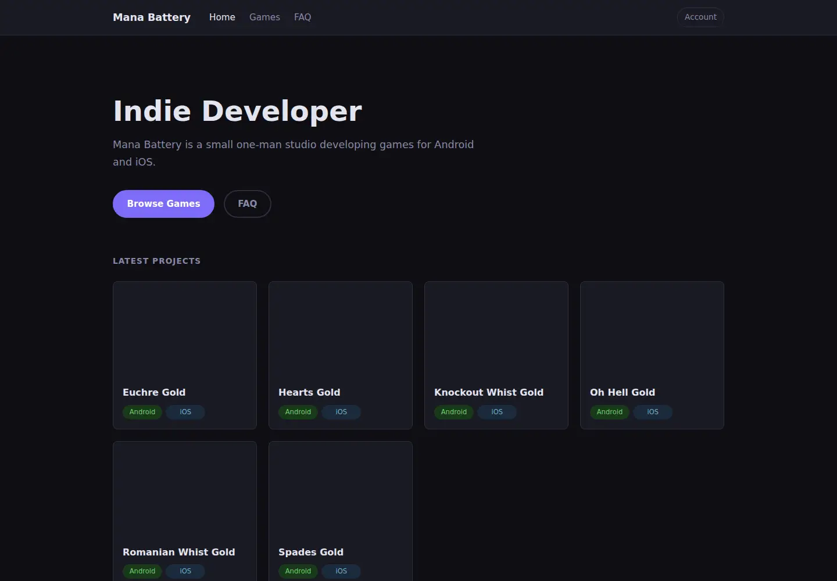Open the Euchre Gold card thumbnail
Image resolution: width=837 pixels, height=581 pixels.
(185, 330)
